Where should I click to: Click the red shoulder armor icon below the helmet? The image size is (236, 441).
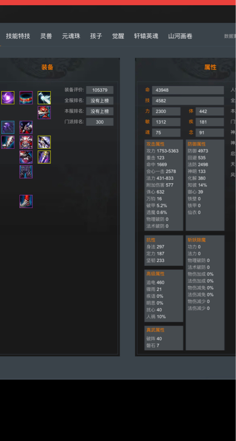coord(26,157)
